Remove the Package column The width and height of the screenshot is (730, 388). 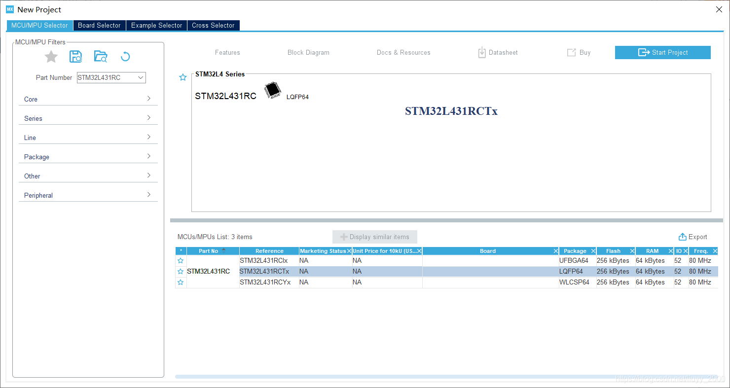[x=593, y=251]
